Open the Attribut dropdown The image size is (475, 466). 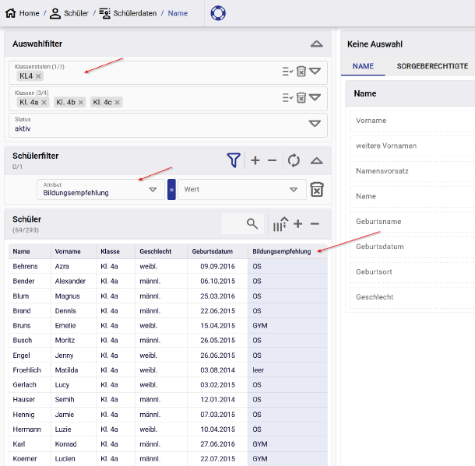coord(153,190)
